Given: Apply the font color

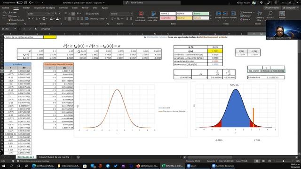Looking at the screenshot, I should click(x=57, y=19).
